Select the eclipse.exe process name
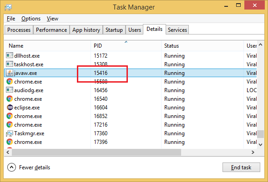 (27, 108)
